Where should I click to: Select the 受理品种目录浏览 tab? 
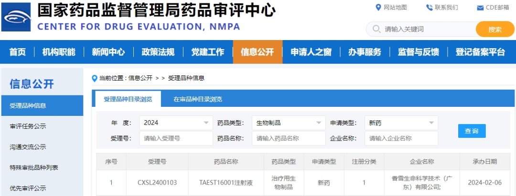[128, 99]
